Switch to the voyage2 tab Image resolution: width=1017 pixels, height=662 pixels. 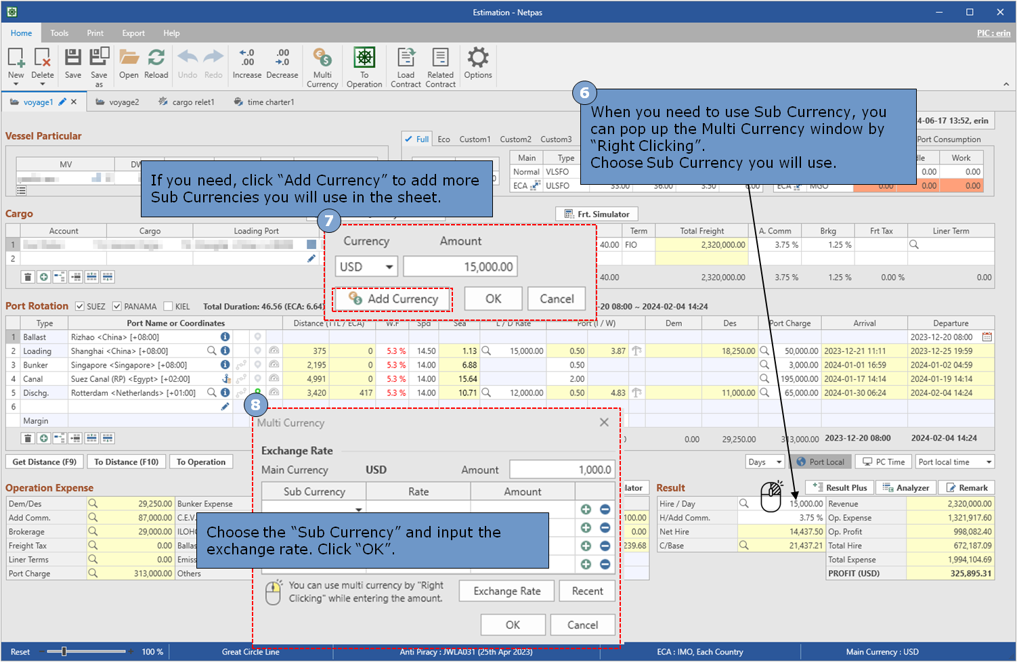coord(118,102)
